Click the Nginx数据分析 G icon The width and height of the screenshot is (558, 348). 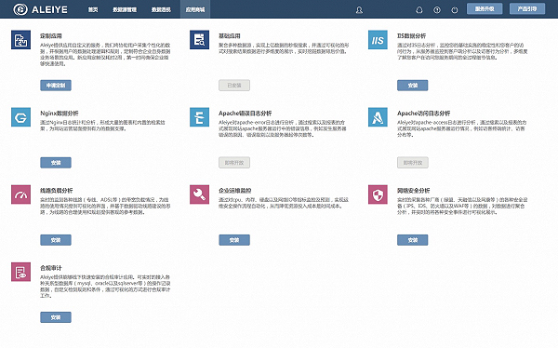[20, 117]
